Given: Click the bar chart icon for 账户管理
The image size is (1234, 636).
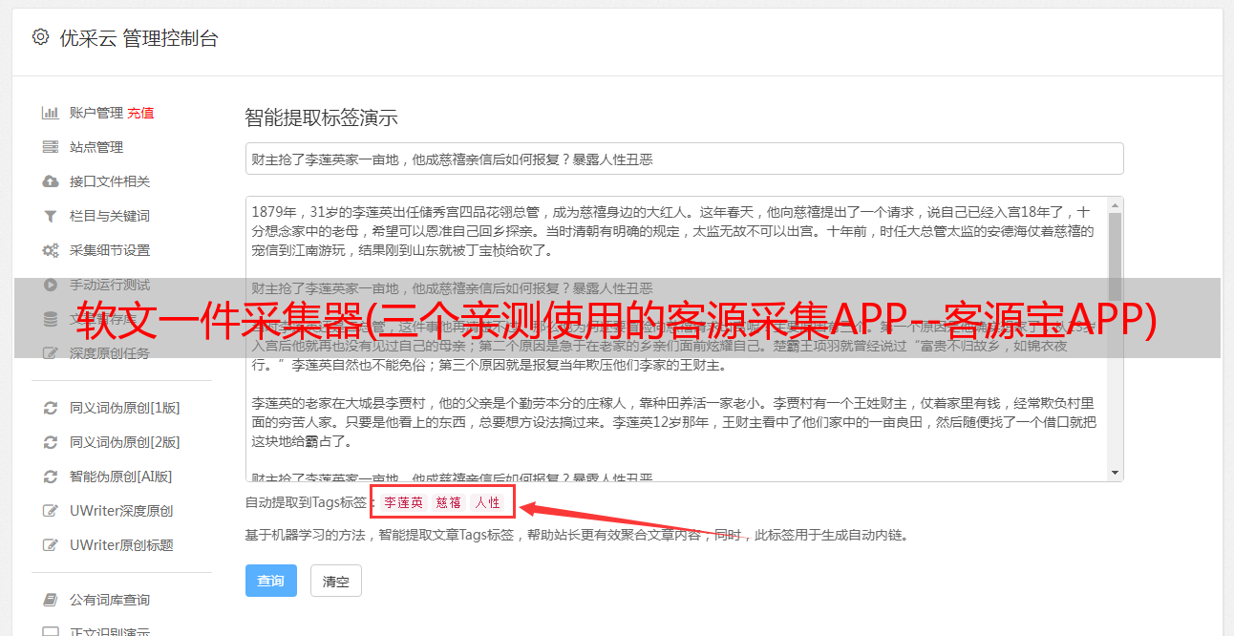Looking at the screenshot, I should 51,113.
